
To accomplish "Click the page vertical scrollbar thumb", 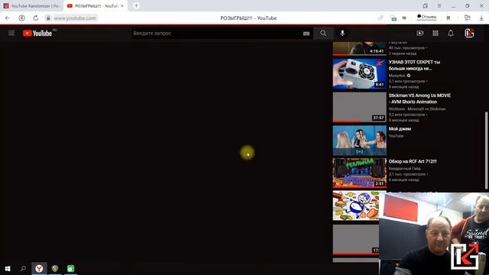I will point(486,150).
